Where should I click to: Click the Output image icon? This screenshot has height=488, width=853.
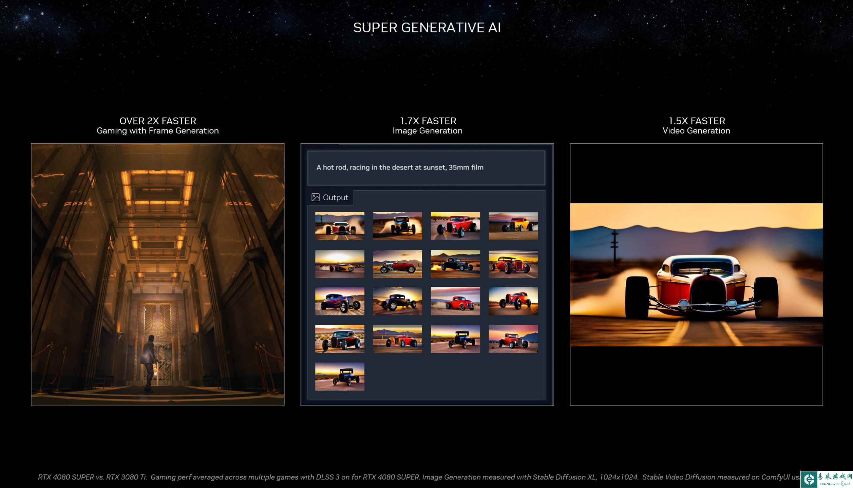point(315,197)
